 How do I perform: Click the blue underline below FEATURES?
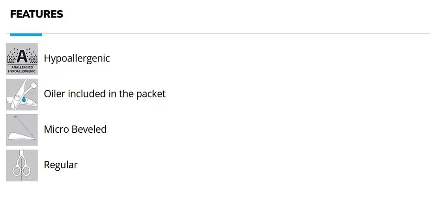coord(26,34)
